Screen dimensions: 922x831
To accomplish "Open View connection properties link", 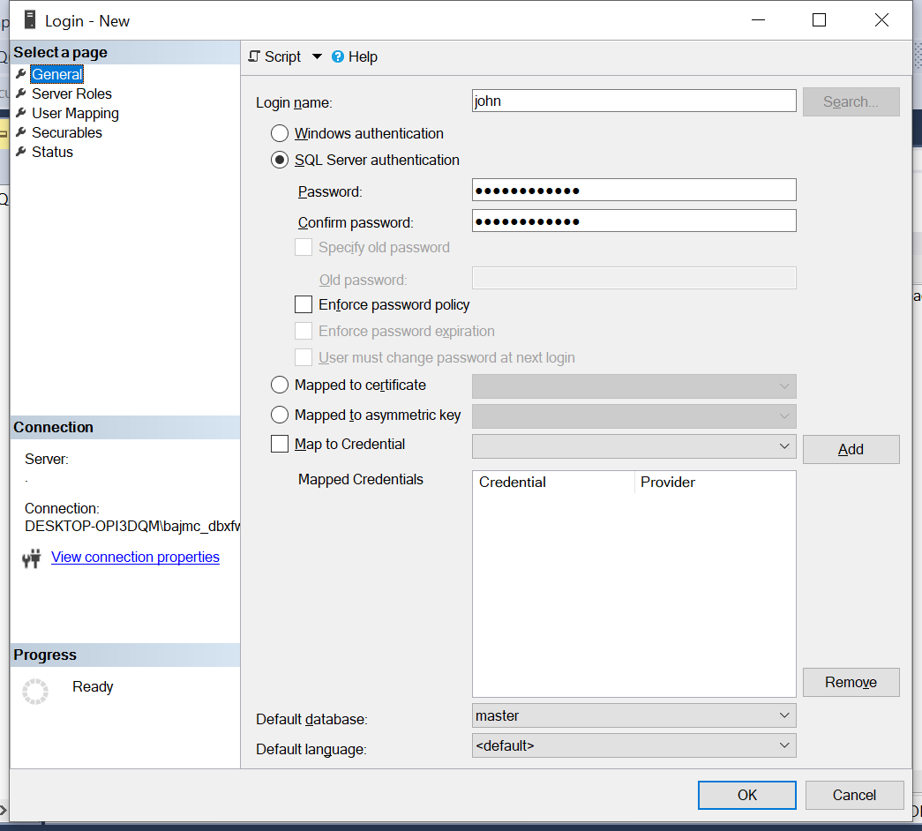I will click(x=134, y=557).
